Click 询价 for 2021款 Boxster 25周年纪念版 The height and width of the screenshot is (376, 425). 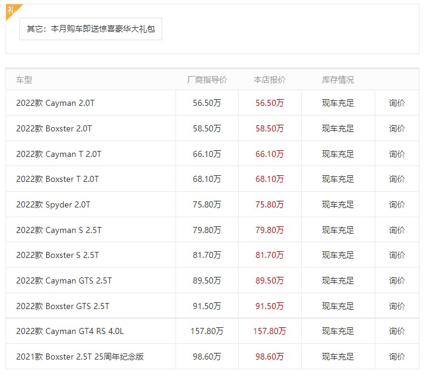pos(397,357)
